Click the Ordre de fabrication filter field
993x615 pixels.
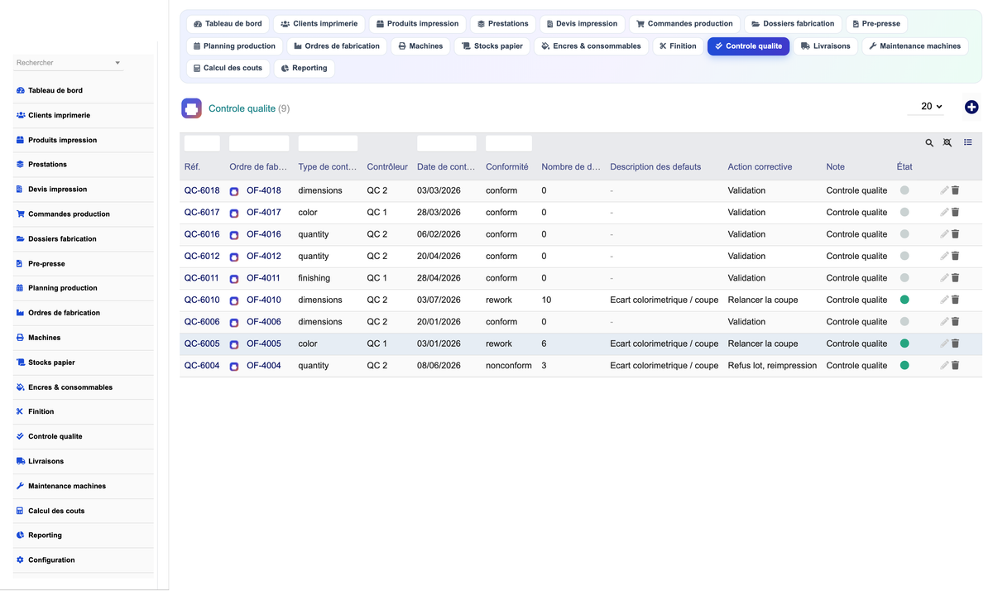[259, 143]
